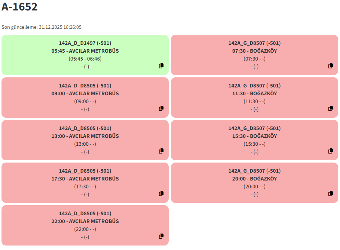Image resolution: width=340 pixels, height=250 pixels.
Task: Copy the 20:00 BOĞAZKÖY trip
Action: 331,194
